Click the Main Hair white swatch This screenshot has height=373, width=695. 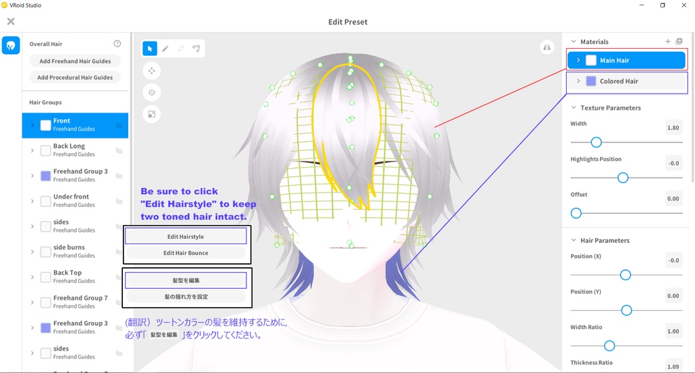(591, 60)
